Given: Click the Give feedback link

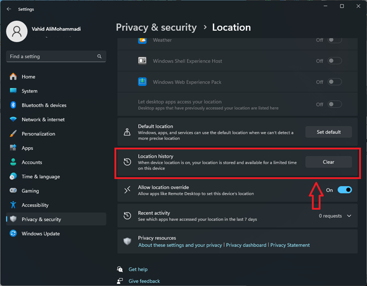Looking at the screenshot, I should (x=144, y=281).
